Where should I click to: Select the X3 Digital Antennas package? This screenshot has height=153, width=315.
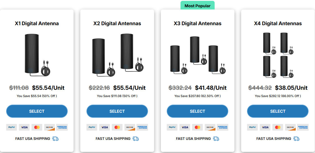coord(198,111)
